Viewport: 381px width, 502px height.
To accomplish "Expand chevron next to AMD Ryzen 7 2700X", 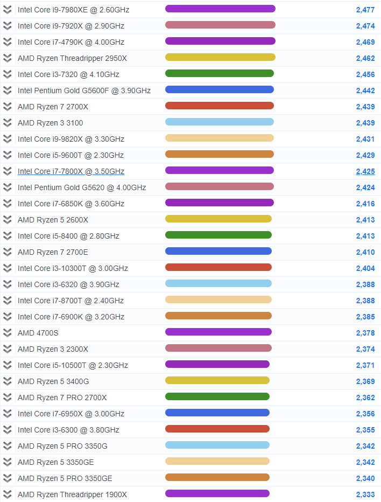I will (x=8, y=107).
